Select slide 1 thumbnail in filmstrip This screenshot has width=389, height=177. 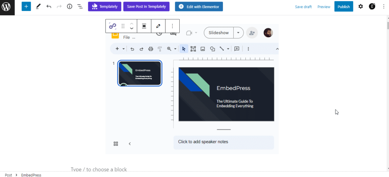pos(140,73)
